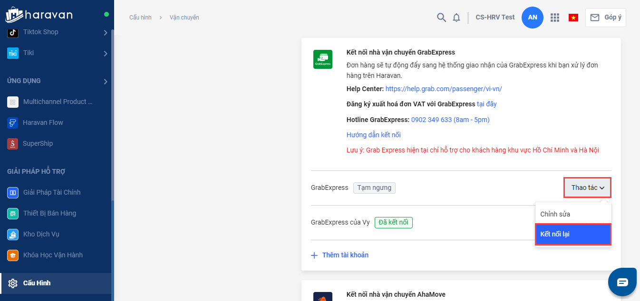The width and height of the screenshot is (640, 301).
Task: Click the SuperShip app icon
Action: tap(13, 143)
